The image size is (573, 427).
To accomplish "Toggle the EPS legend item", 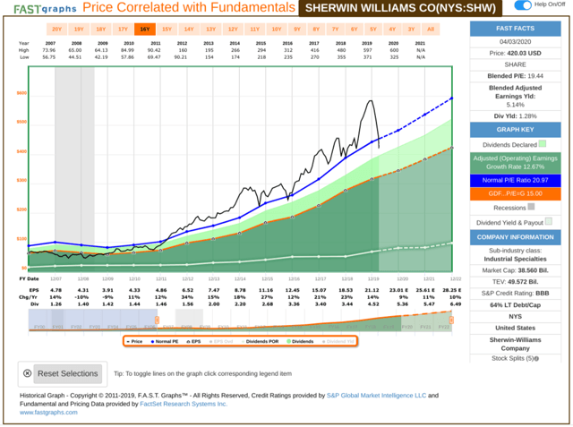I will [193, 342].
